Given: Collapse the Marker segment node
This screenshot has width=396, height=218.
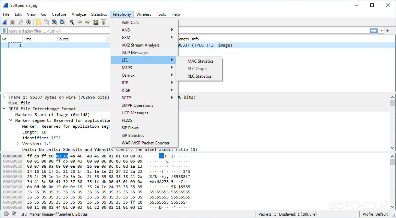Looking at the screenshot, I should click(11, 120).
